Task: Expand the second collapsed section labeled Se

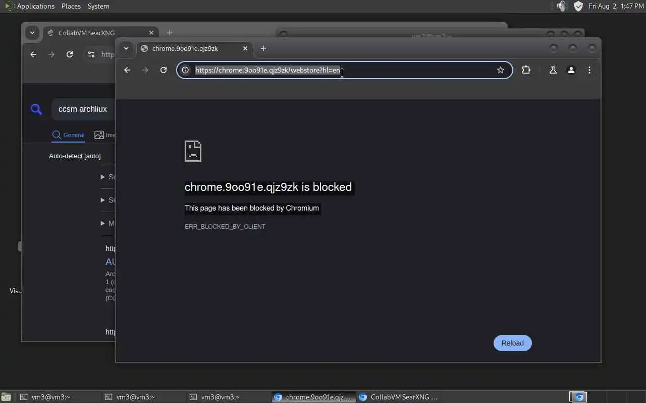Action: [108, 200]
